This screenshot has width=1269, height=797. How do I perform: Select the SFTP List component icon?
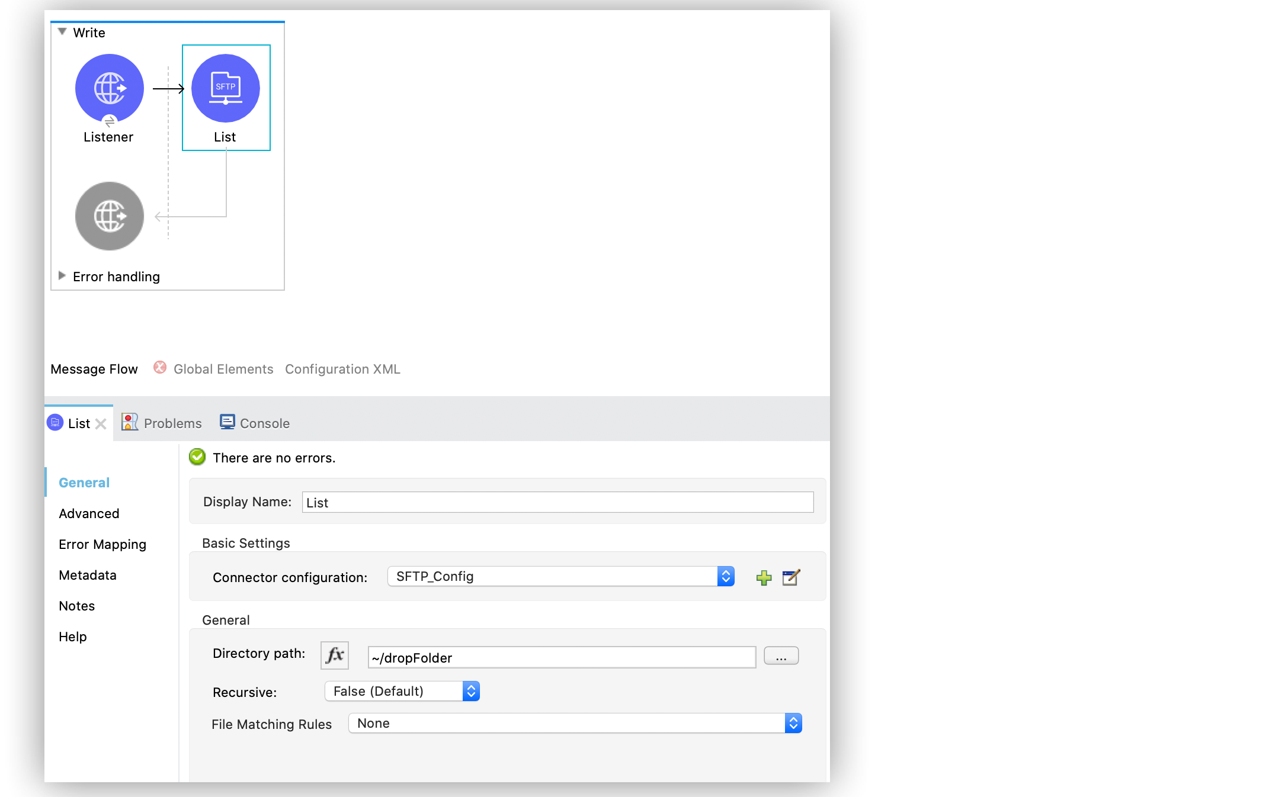tap(226, 88)
